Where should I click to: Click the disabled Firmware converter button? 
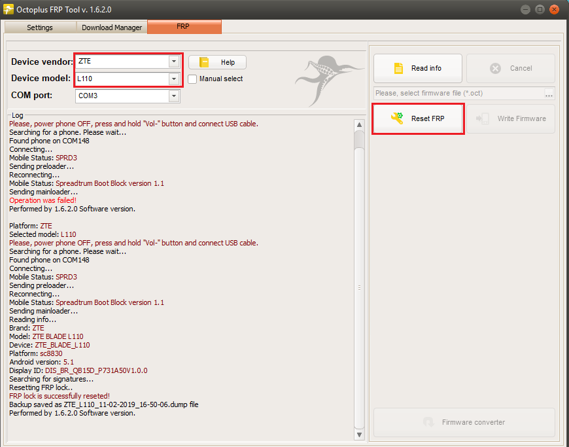pos(464,422)
